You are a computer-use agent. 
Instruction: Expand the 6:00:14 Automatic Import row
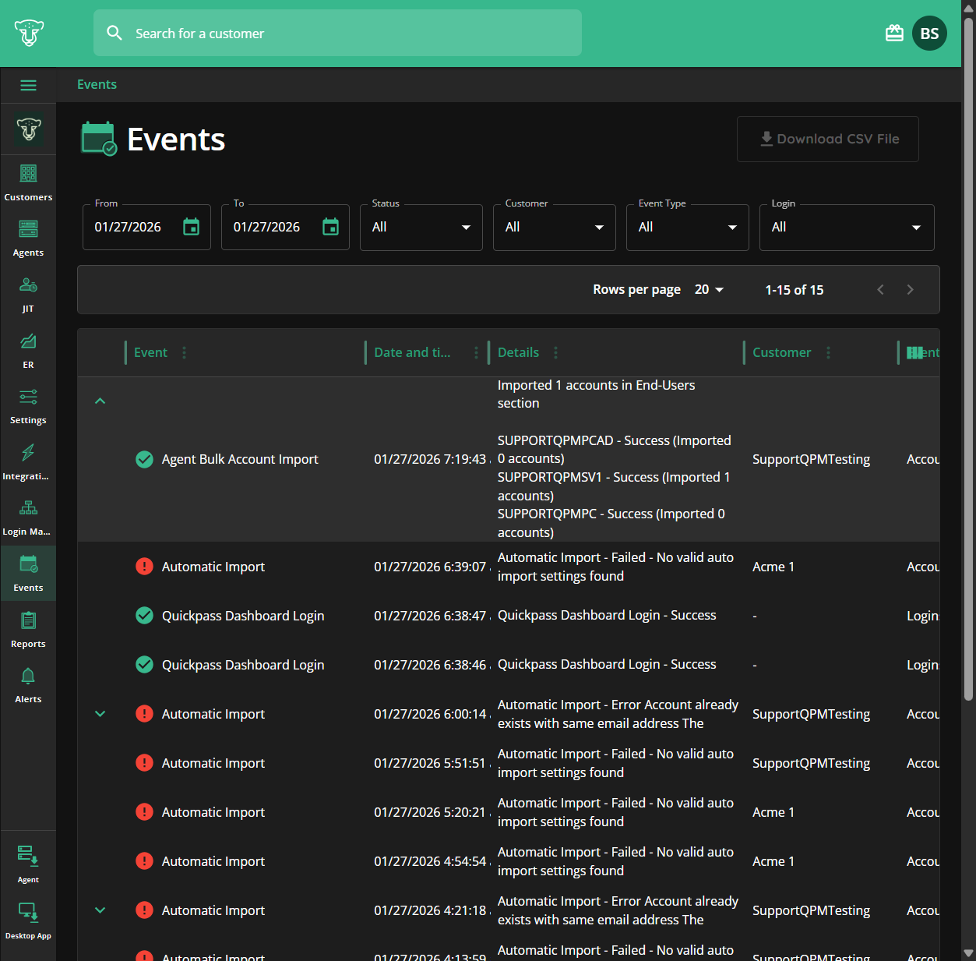pos(100,714)
